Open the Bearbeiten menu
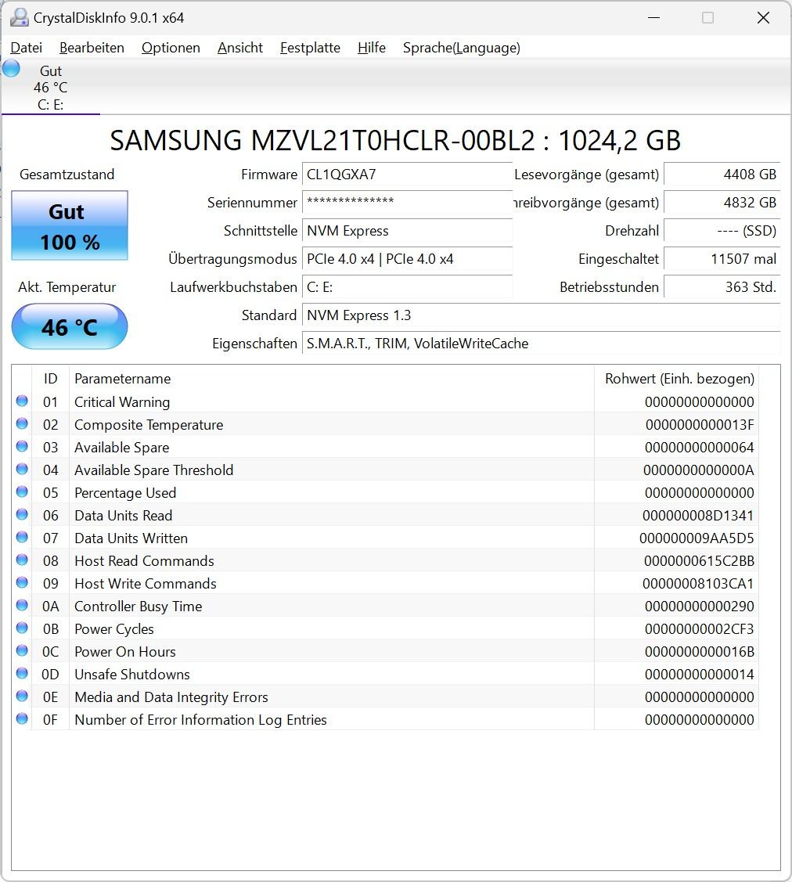This screenshot has height=882, width=792. tap(92, 48)
